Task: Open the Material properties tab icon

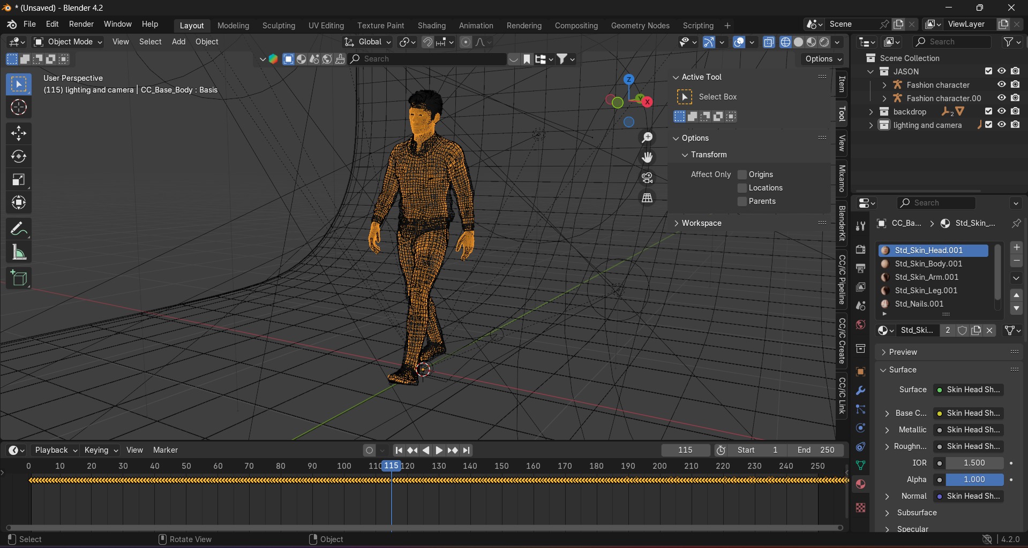Action: 860,484
